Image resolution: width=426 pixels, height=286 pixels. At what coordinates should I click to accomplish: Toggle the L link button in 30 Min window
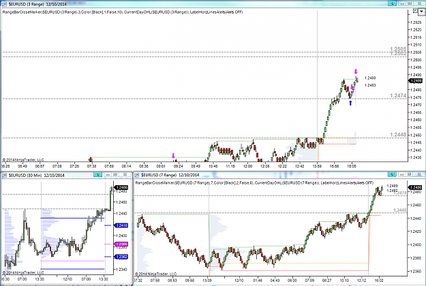97,175
